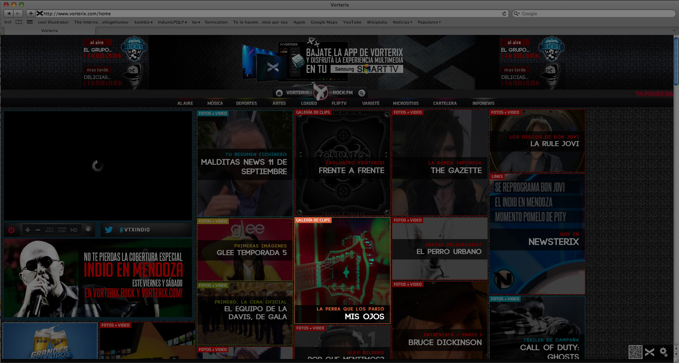Open the #VTXINDIO hashtag link
This screenshot has height=363, width=679.
pyautogui.click(x=135, y=230)
